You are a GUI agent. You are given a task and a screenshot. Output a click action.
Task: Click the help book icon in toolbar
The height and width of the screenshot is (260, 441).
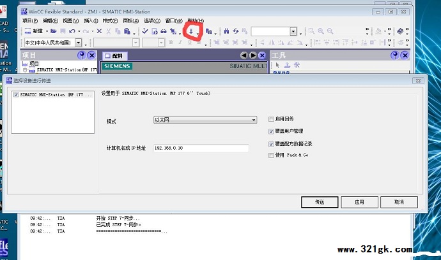pos(400,31)
